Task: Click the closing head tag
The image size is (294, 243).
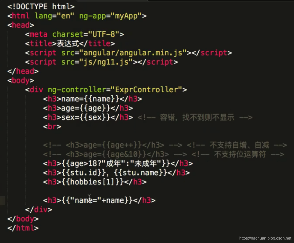Action: [23, 71]
